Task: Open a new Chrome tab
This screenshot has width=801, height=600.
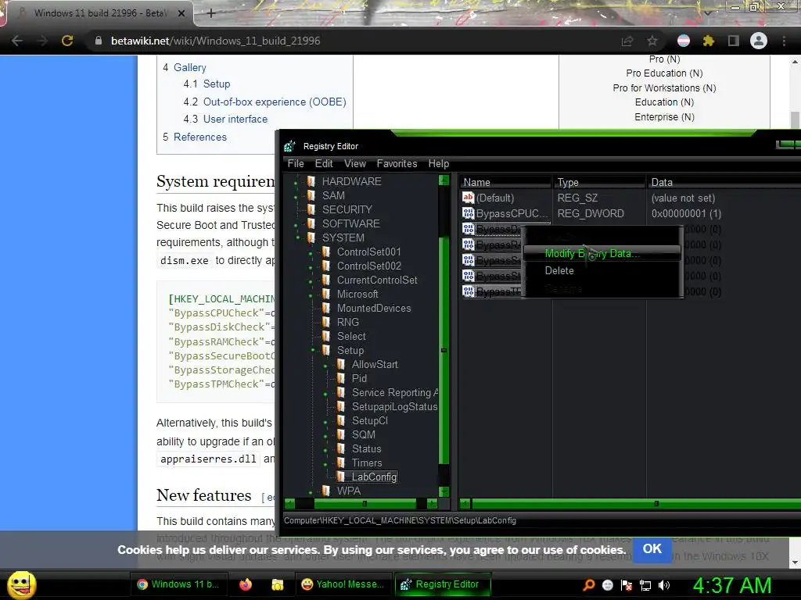Action: coord(211,13)
